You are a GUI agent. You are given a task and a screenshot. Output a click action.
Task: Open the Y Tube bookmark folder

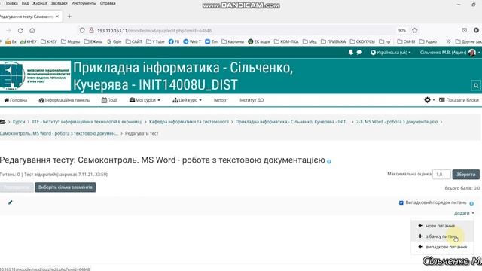155,41
